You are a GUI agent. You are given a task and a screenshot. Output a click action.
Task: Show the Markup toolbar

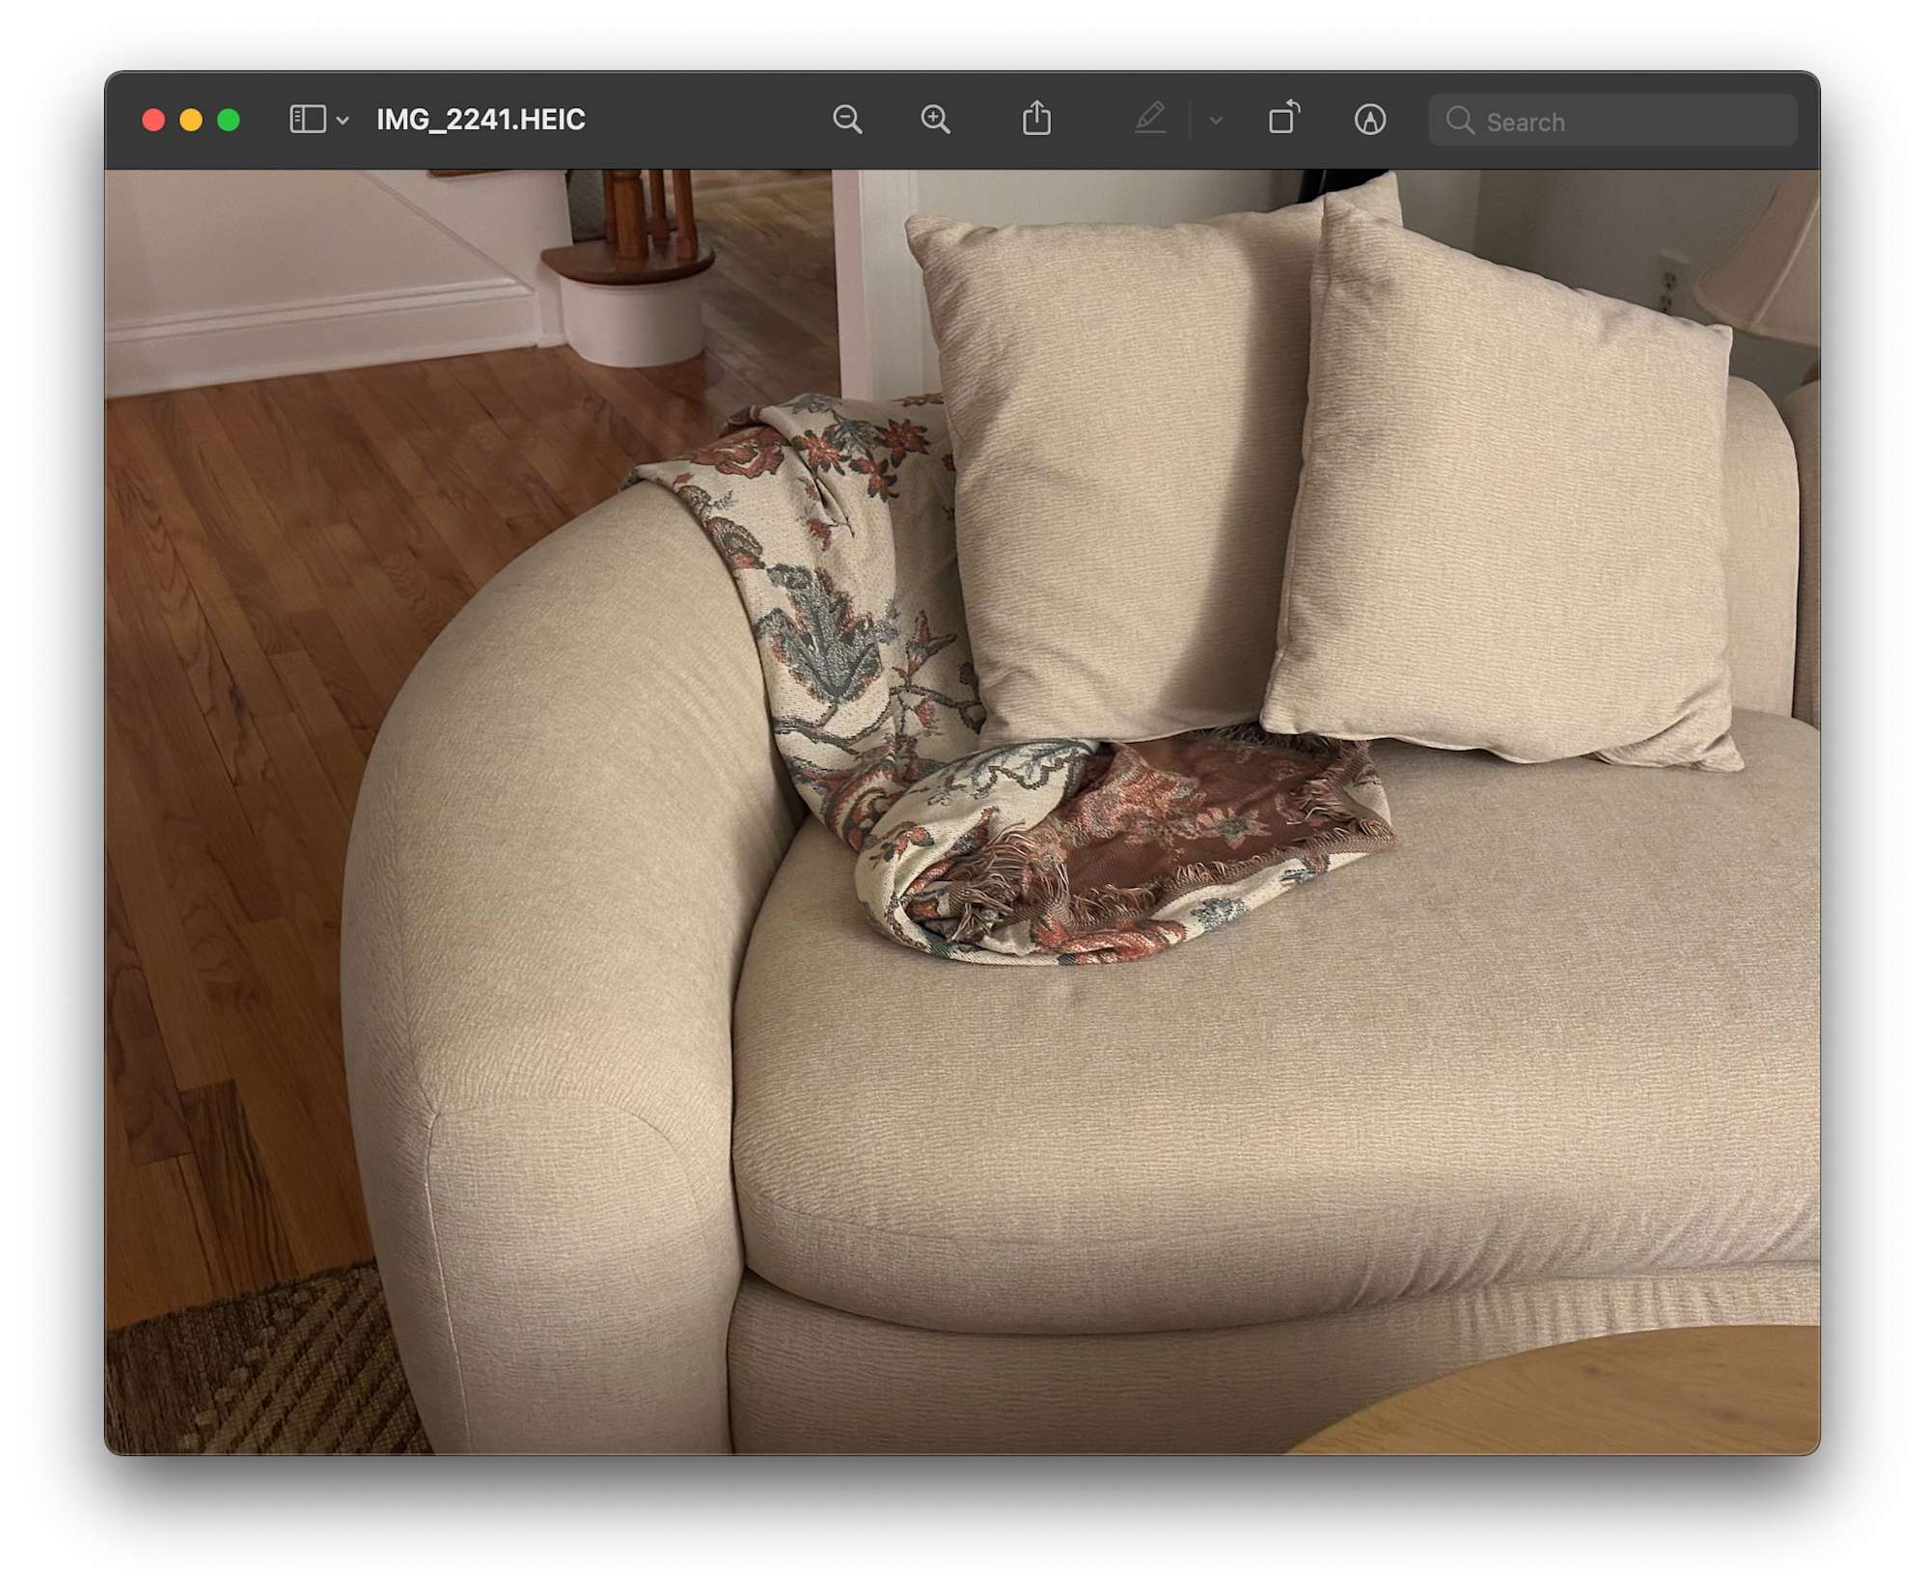pos(1369,120)
